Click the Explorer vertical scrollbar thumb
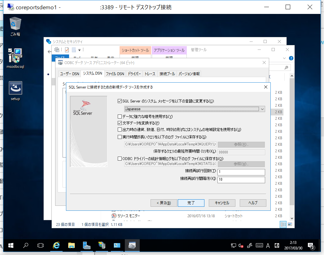Viewport: 324px width, 255px height. [292, 142]
